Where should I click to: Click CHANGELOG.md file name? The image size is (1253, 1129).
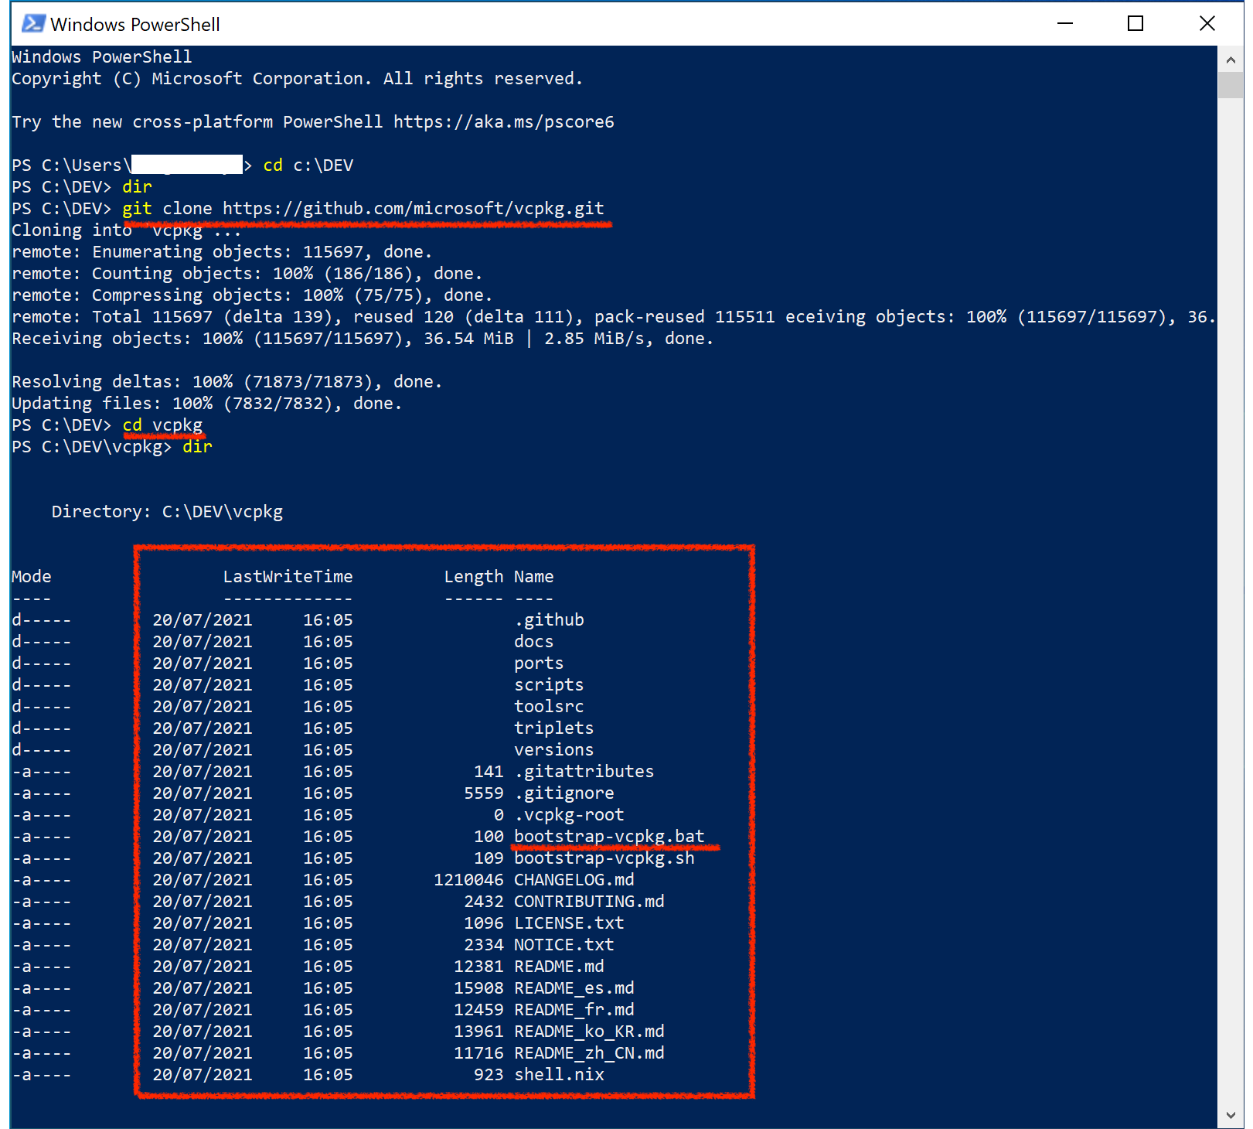pos(574,880)
